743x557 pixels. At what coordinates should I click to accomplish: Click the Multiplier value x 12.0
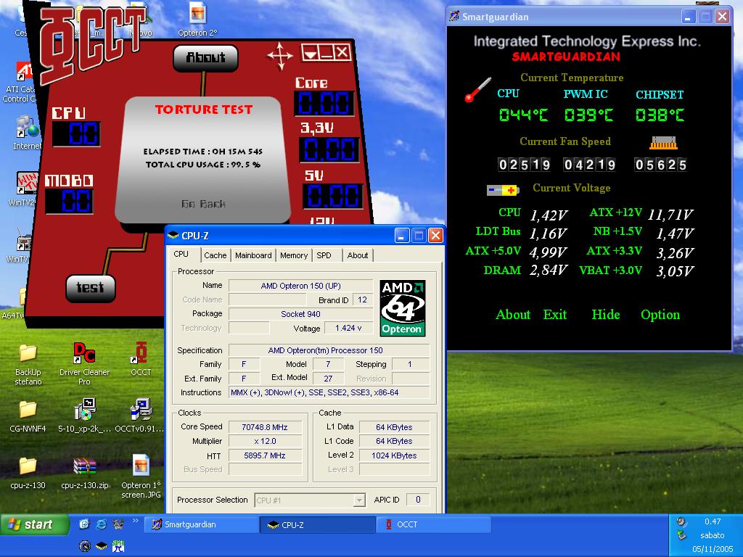tap(265, 442)
